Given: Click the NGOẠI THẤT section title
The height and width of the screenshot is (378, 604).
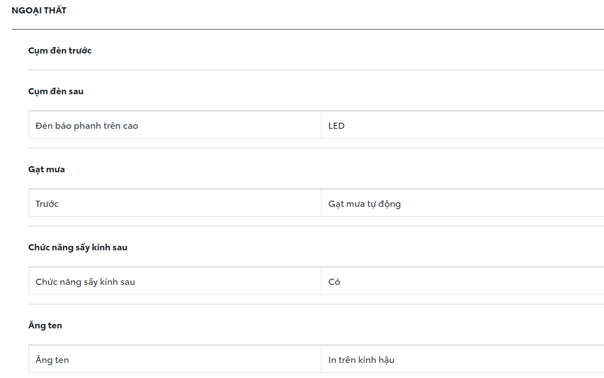Looking at the screenshot, I should (x=39, y=11).
